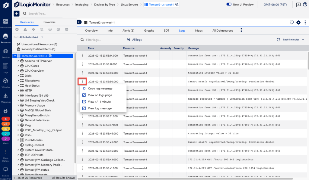Click the Devices by Type breadcrumb
The image size is (309, 180).
(x=104, y=5)
